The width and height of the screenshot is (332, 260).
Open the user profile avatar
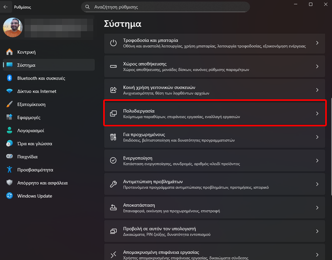[x=13, y=28]
